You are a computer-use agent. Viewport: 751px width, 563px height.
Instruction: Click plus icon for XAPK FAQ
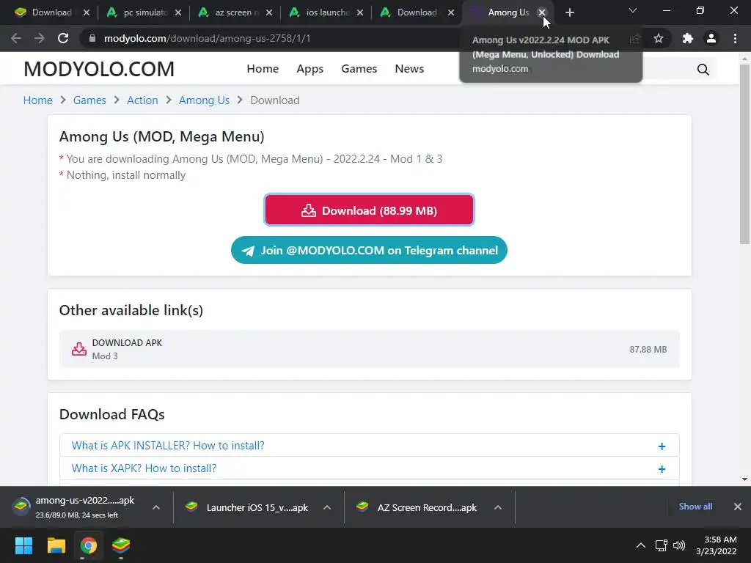point(662,469)
